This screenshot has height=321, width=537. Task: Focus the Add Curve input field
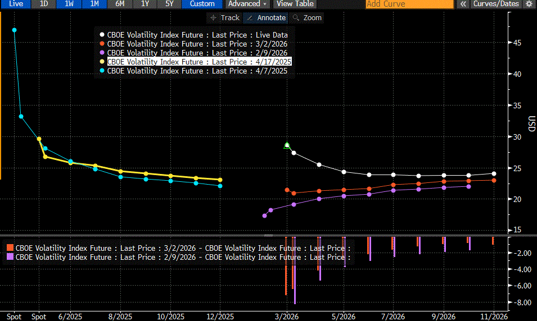(x=409, y=4)
